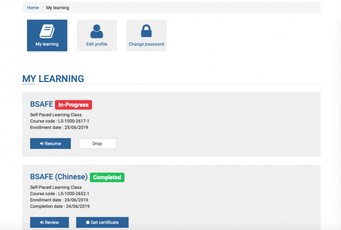Click Enrollment date 25/06/2019 line
The image size is (341, 230).
[59, 128]
